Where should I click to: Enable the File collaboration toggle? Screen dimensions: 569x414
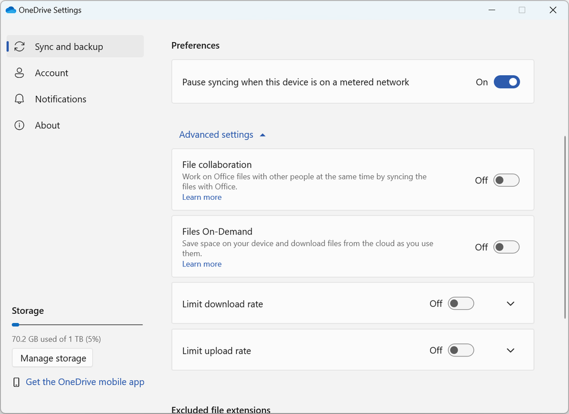[x=506, y=181]
